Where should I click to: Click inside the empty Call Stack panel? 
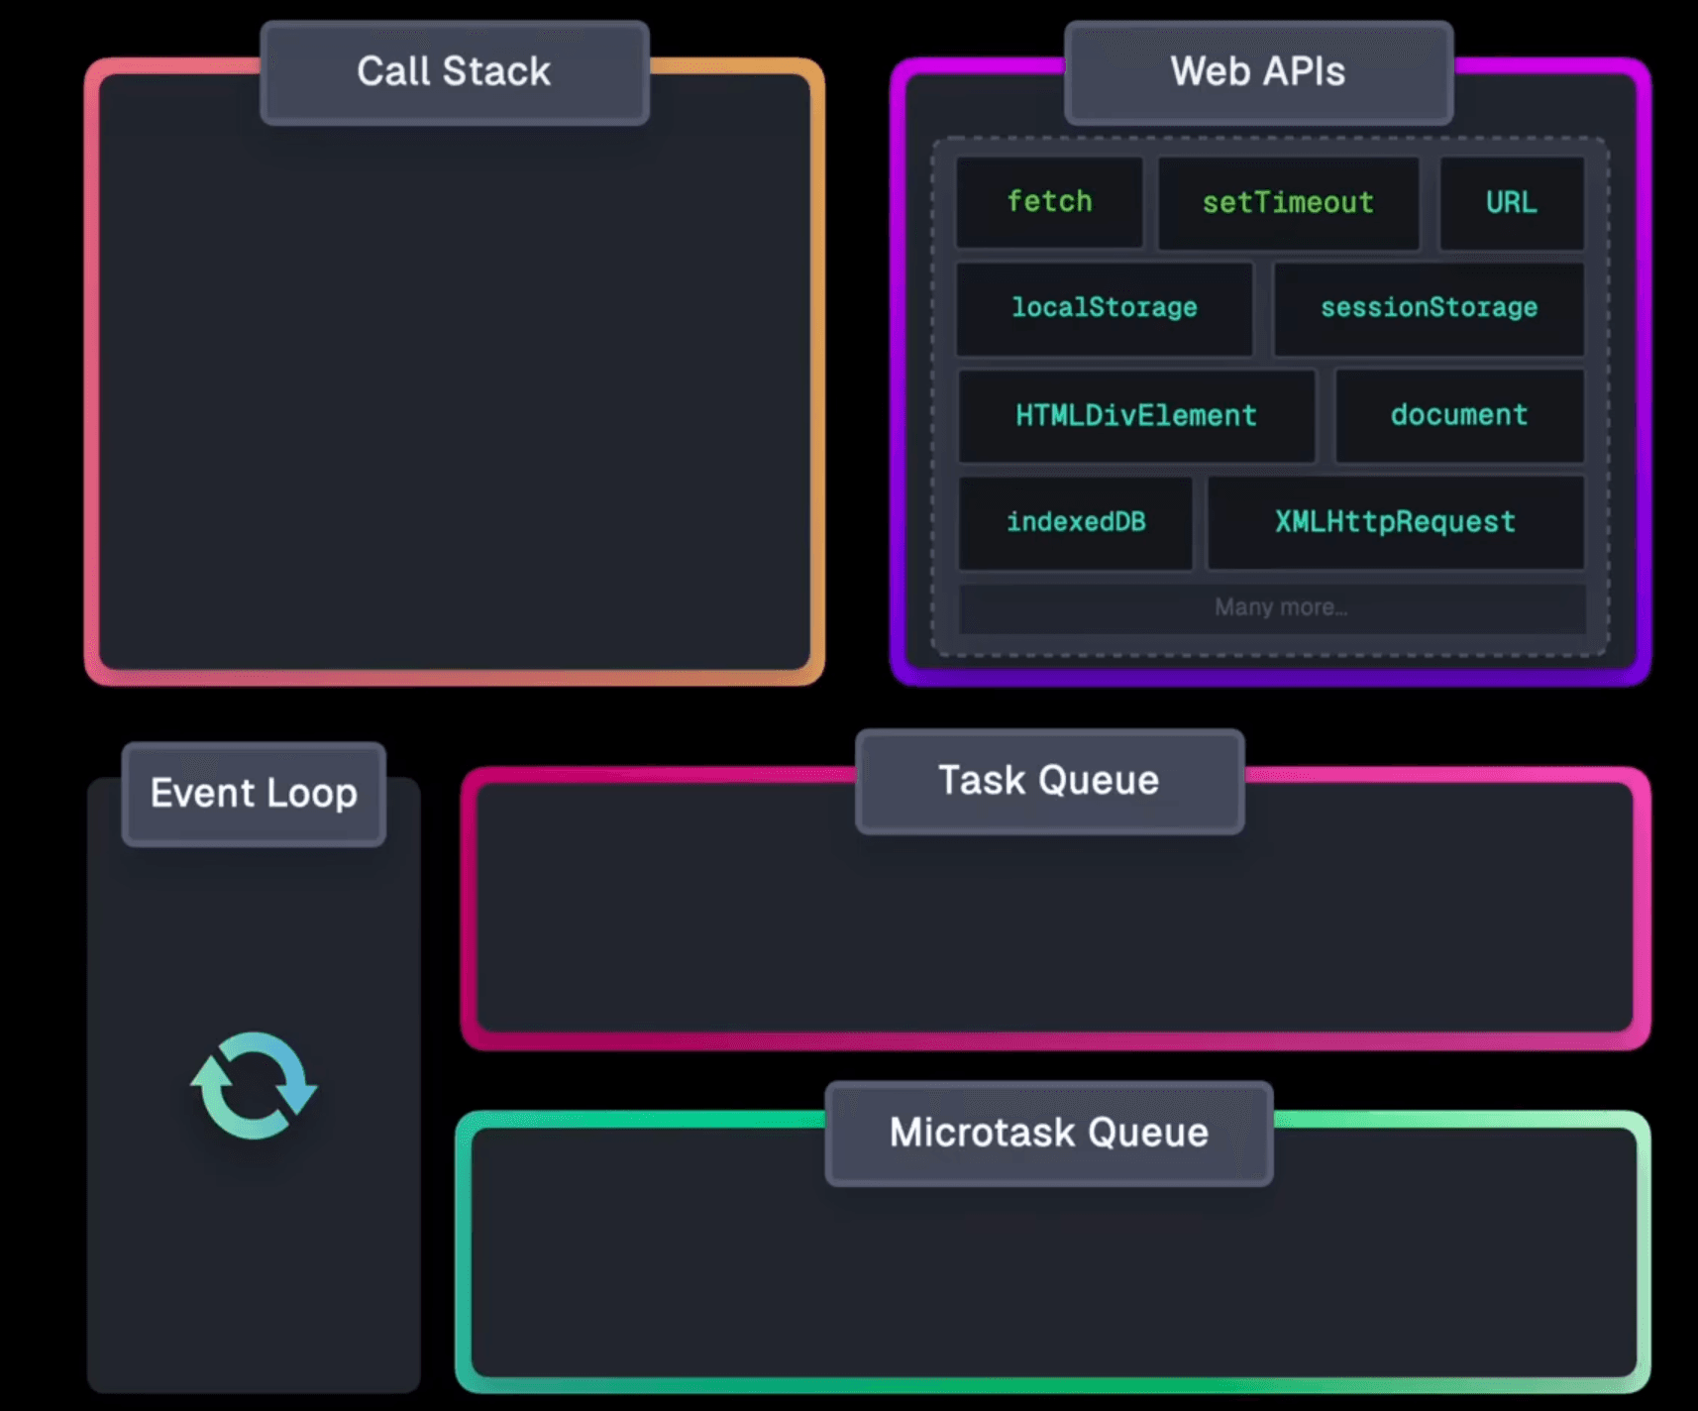[x=455, y=396]
